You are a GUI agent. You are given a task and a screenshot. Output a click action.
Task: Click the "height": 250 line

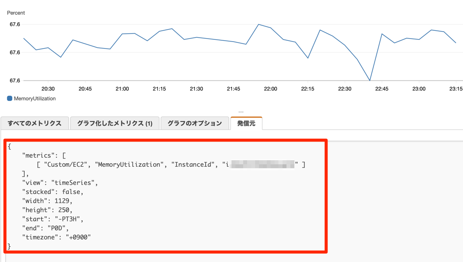pyautogui.click(x=47, y=210)
